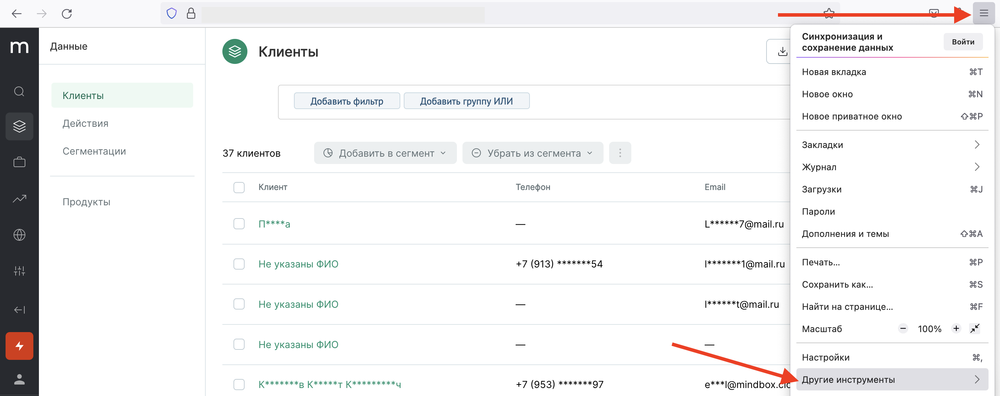This screenshot has height=396, width=1000.
Task: Reload the page with the refresh icon
Action: coord(67,14)
